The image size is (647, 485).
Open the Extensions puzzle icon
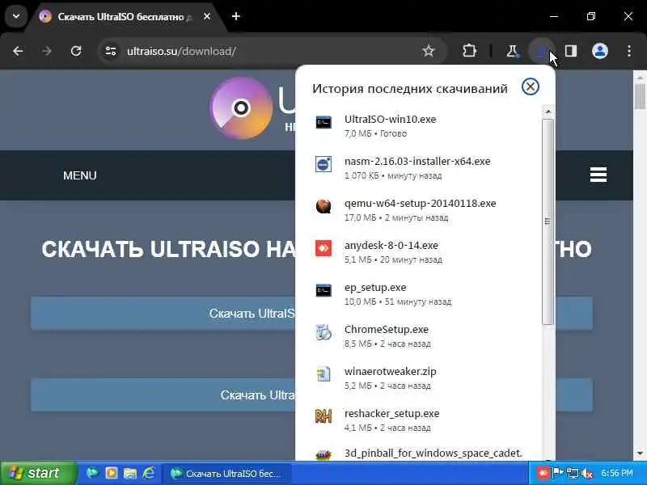coord(469,51)
